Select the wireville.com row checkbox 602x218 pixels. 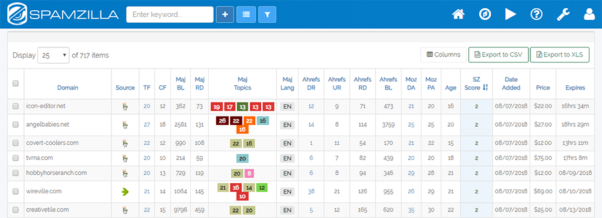click(16, 191)
